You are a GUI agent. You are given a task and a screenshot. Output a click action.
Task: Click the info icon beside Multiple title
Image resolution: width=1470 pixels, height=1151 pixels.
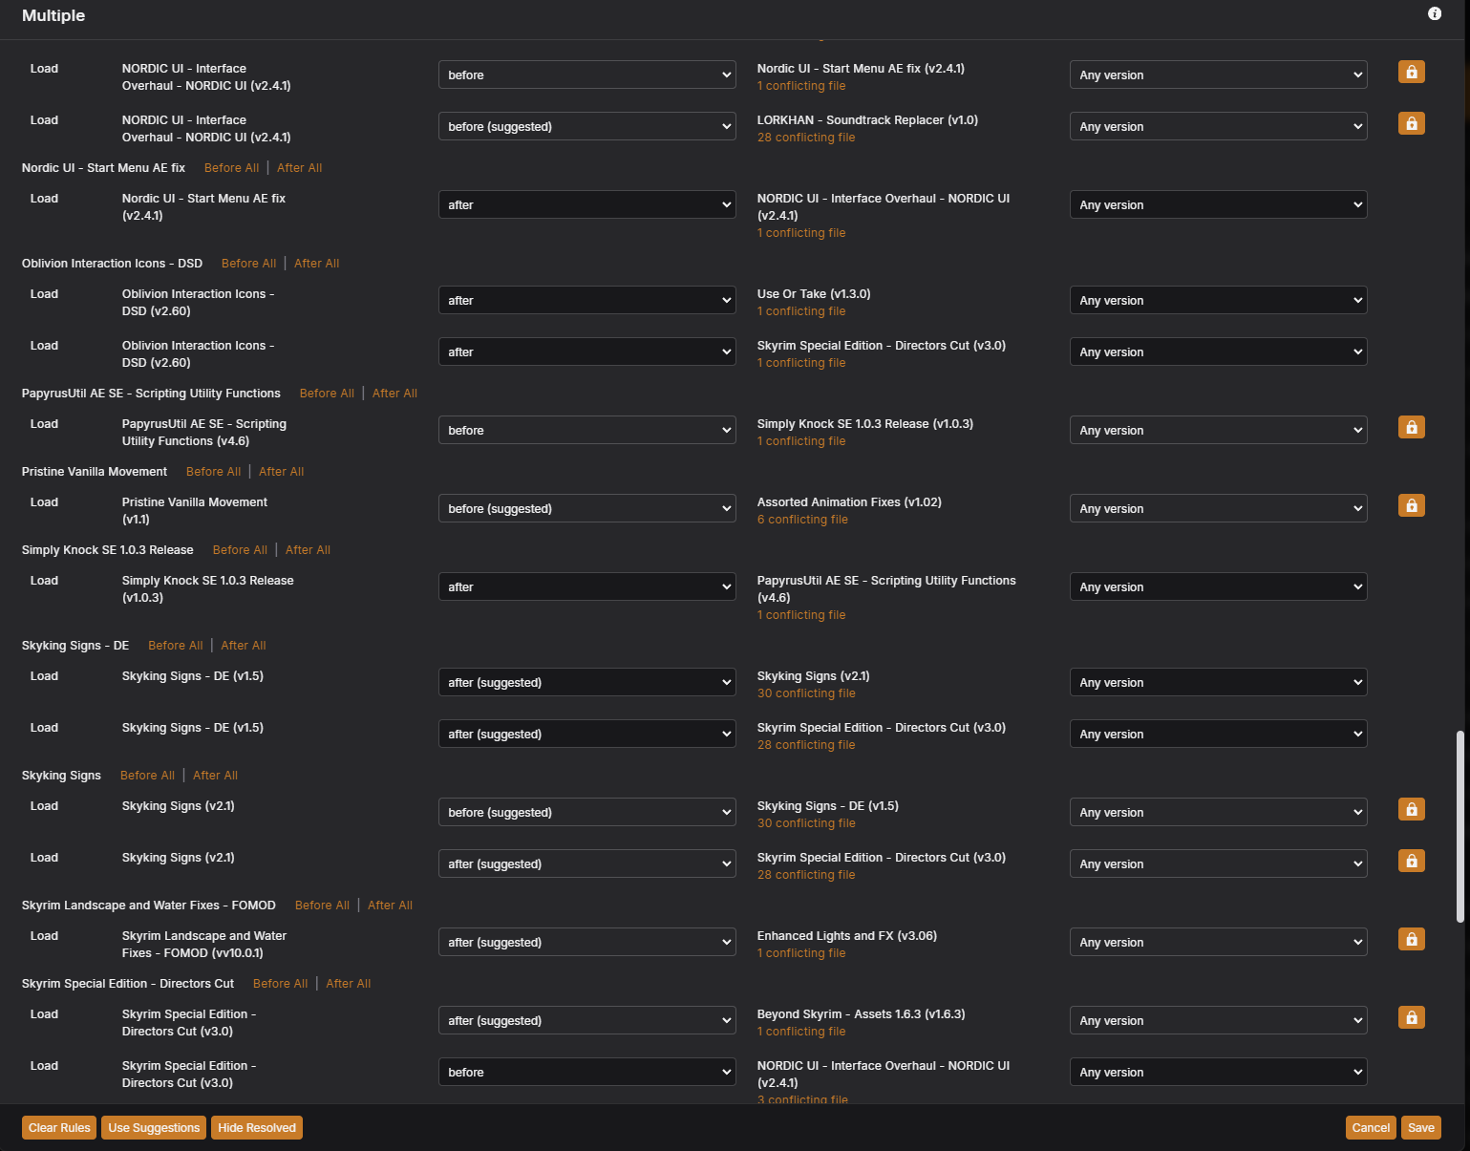point(1434,13)
